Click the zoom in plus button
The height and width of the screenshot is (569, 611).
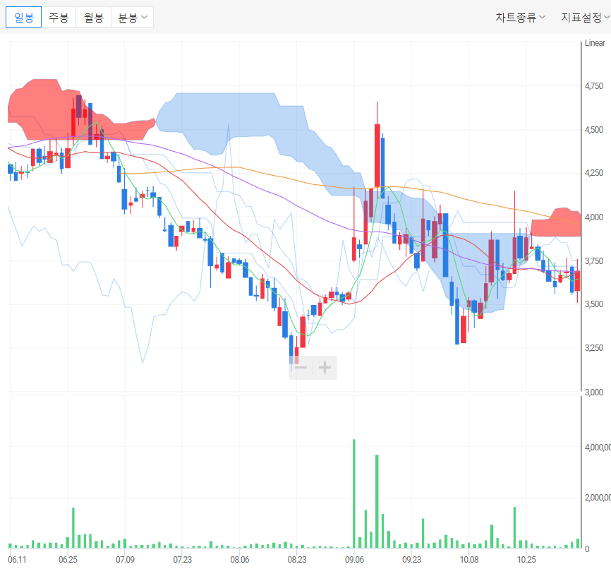click(325, 367)
